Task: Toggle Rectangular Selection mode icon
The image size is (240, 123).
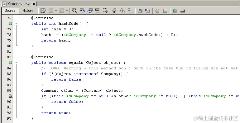Action: tap(105, 11)
